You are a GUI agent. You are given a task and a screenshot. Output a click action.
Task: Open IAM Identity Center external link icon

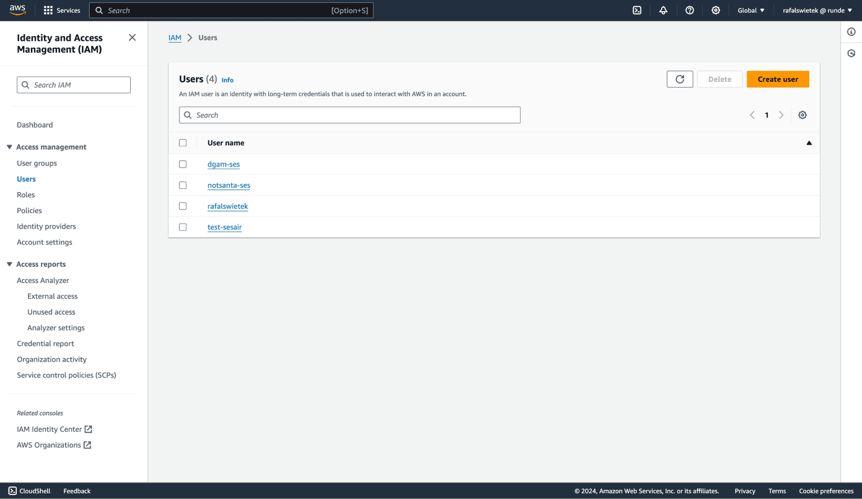point(88,429)
